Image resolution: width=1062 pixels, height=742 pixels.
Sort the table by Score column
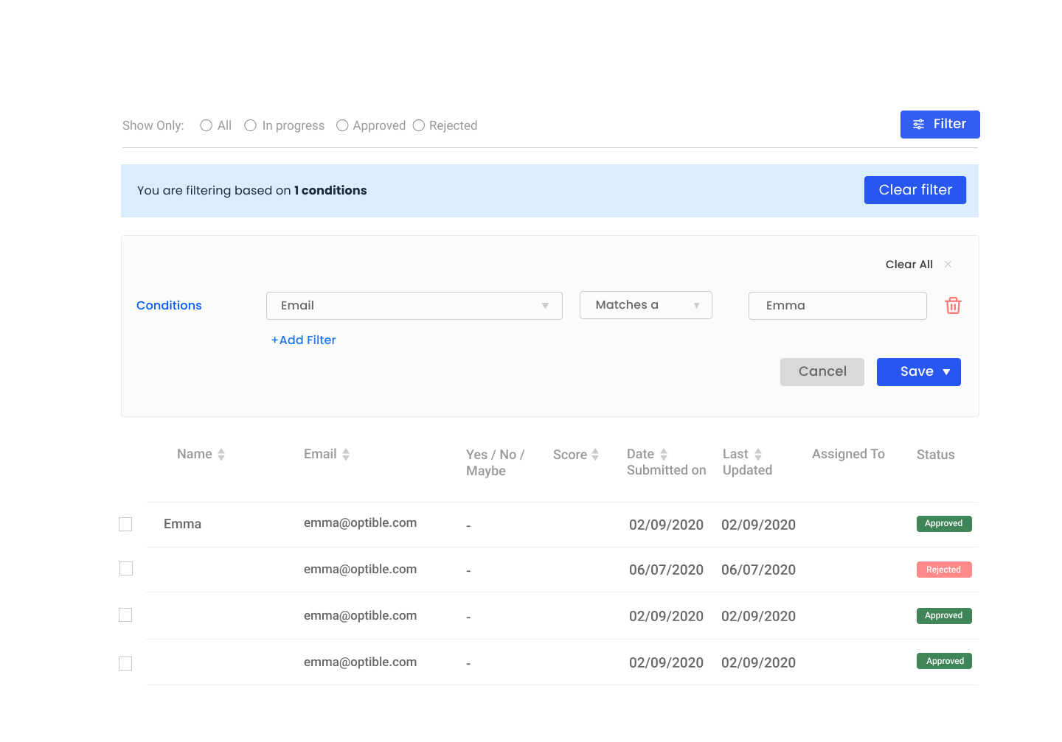tap(595, 455)
